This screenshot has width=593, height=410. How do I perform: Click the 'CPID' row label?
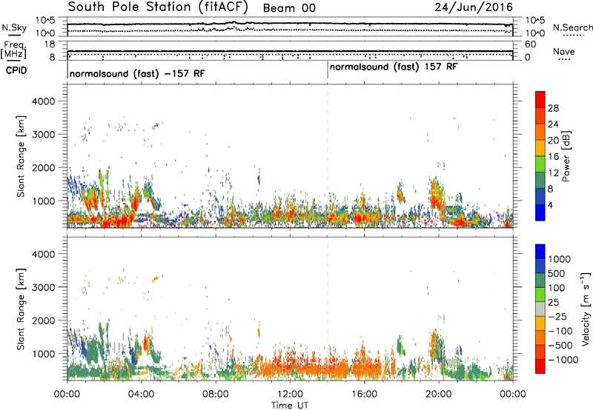(16, 70)
